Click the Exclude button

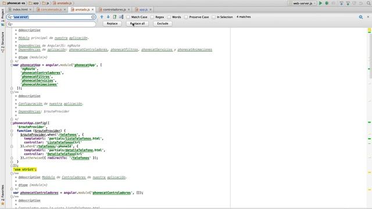point(163,24)
